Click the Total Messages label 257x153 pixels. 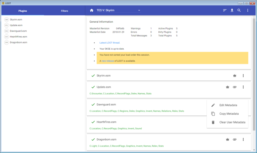(x=139, y=36)
